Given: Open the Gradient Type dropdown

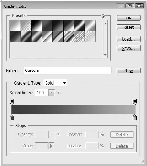Looking at the screenshot, I should point(55,83).
